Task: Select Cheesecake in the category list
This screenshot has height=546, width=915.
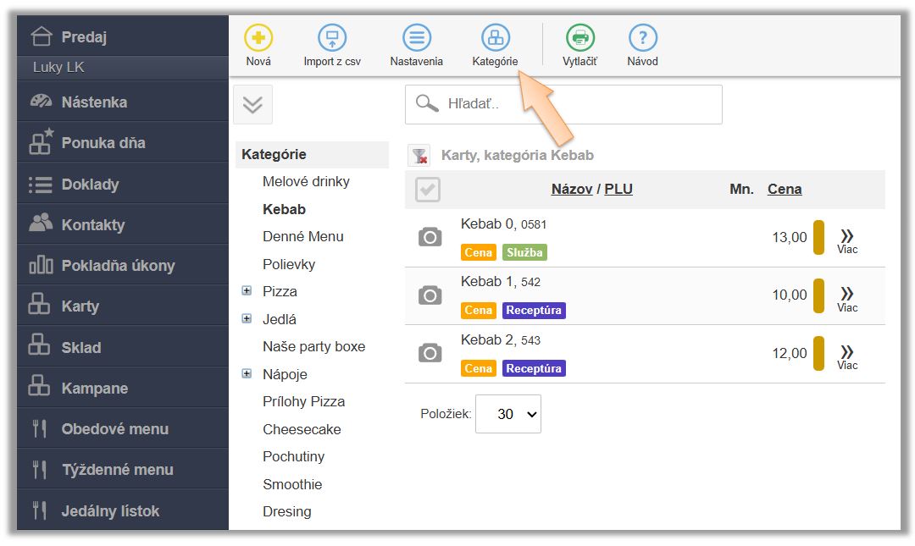Action: [302, 429]
